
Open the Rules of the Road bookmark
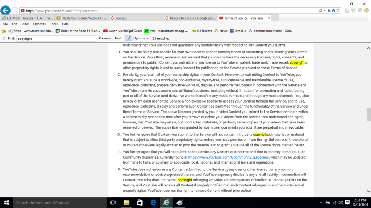click(78, 31)
